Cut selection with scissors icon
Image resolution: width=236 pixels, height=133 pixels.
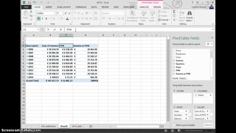[x=31, y=11]
